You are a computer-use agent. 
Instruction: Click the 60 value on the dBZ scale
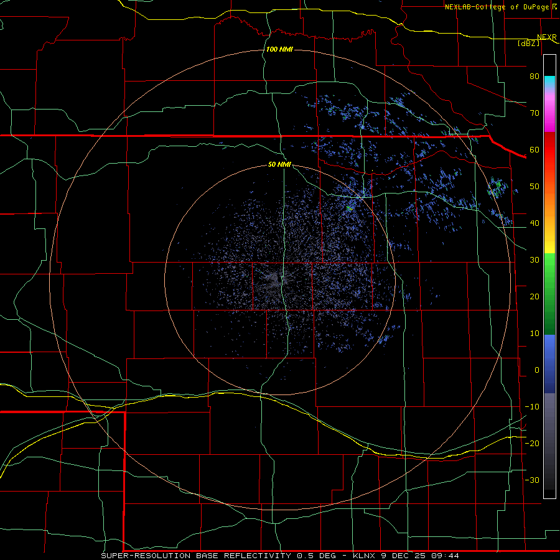[534, 149]
